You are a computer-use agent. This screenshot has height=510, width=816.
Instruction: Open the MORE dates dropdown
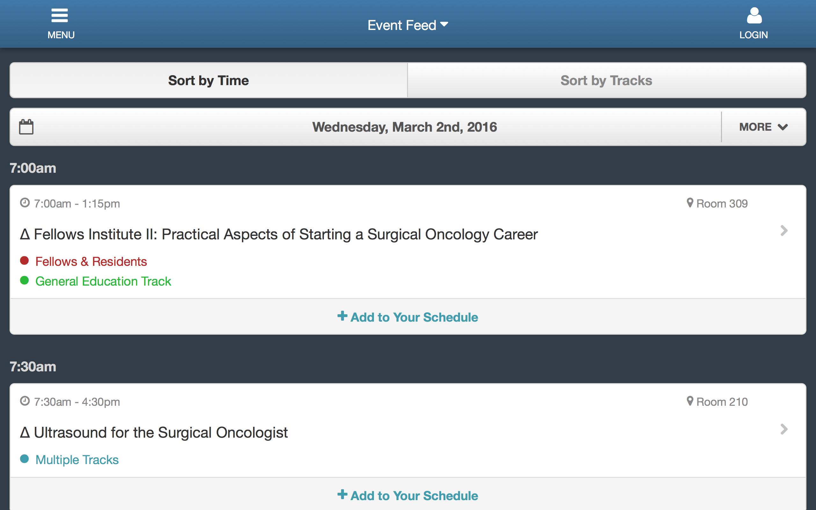pyautogui.click(x=763, y=127)
